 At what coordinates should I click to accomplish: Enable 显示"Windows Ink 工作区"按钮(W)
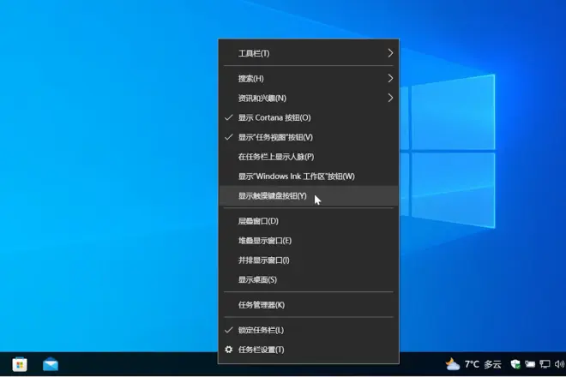(309, 176)
